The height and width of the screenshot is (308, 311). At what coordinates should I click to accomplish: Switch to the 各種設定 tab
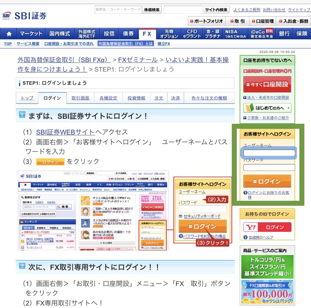(108, 98)
